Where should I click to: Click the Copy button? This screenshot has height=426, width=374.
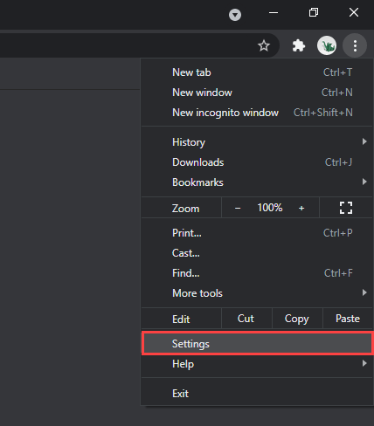point(297,319)
